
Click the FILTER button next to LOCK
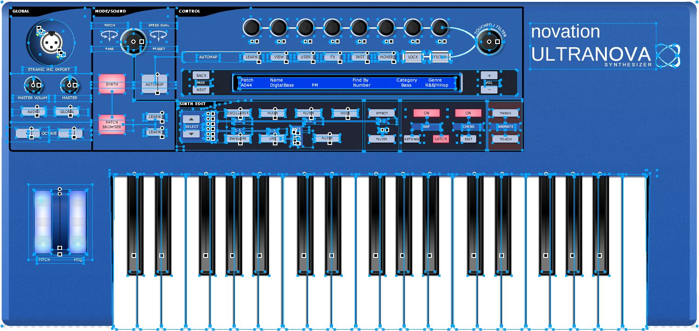pos(441,57)
